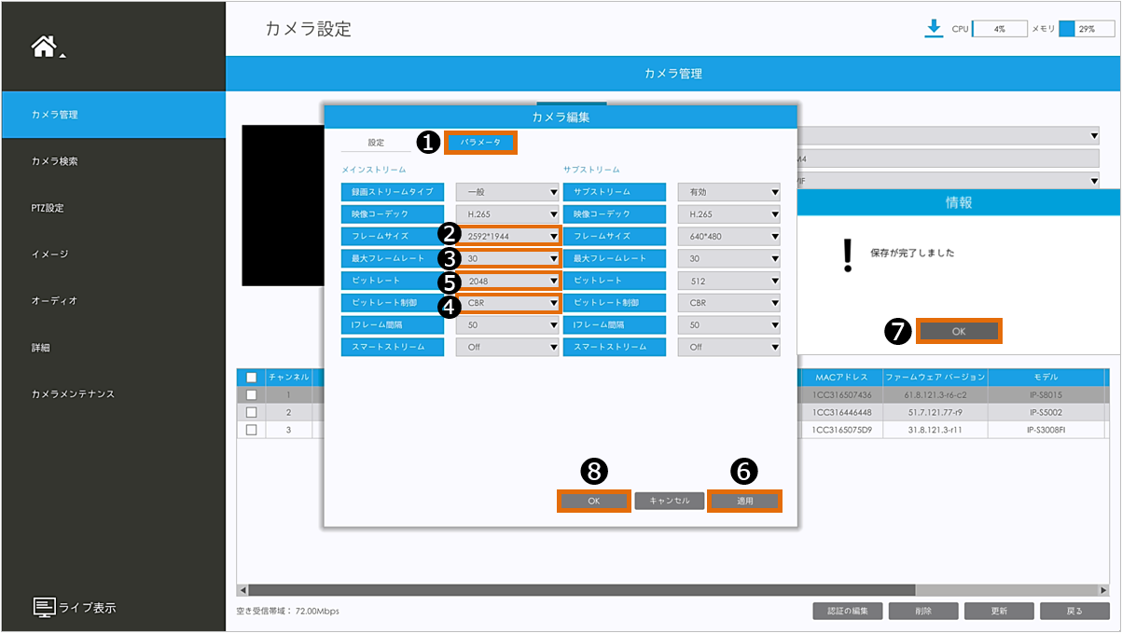This screenshot has width=1122, height=633.
Task: Open PTZ設定 in the sidebar
Action: click(x=48, y=208)
